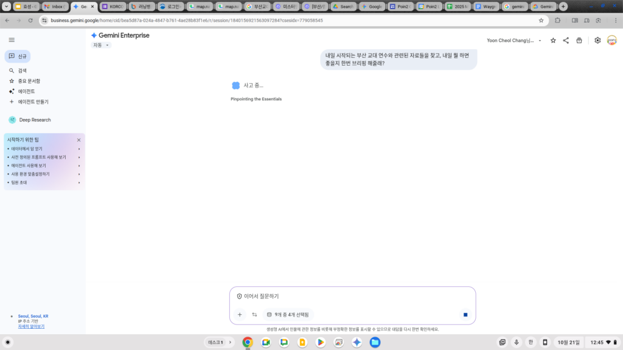Click the archive box icon in header
Viewport: 623px width, 350px height.
pyautogui.click(x=579, y=41)
